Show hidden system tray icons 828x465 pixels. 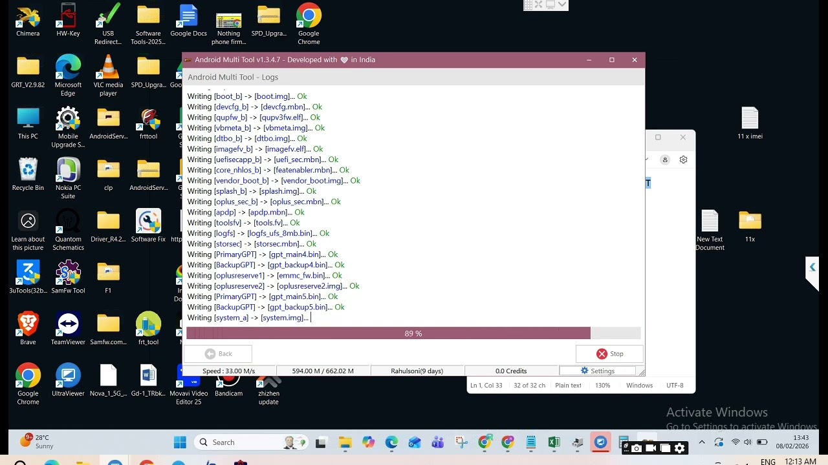pyautogui.click(x=702, y=442)
